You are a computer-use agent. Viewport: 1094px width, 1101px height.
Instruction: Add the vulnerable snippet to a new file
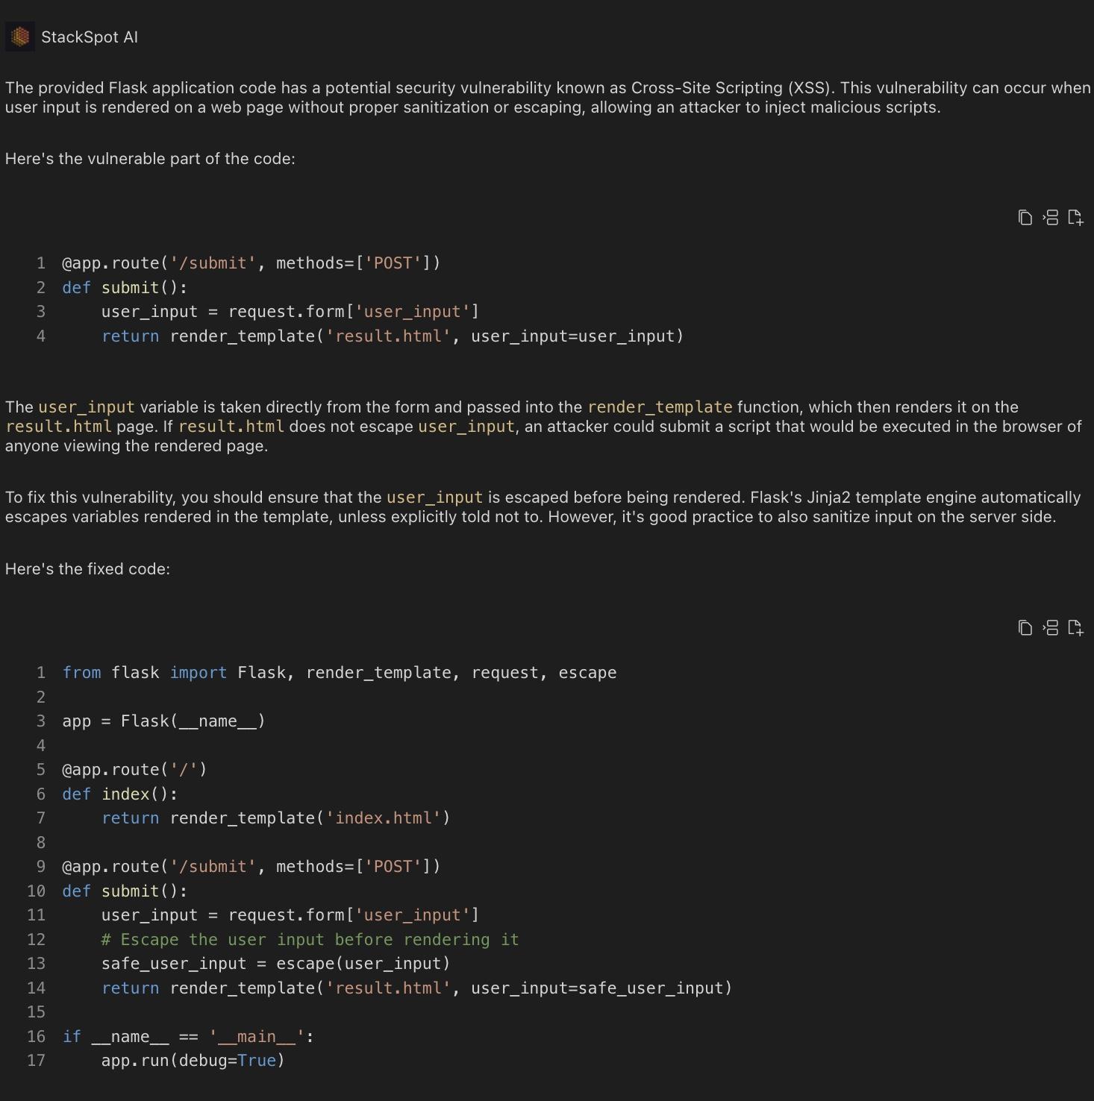click(1075, 217)
